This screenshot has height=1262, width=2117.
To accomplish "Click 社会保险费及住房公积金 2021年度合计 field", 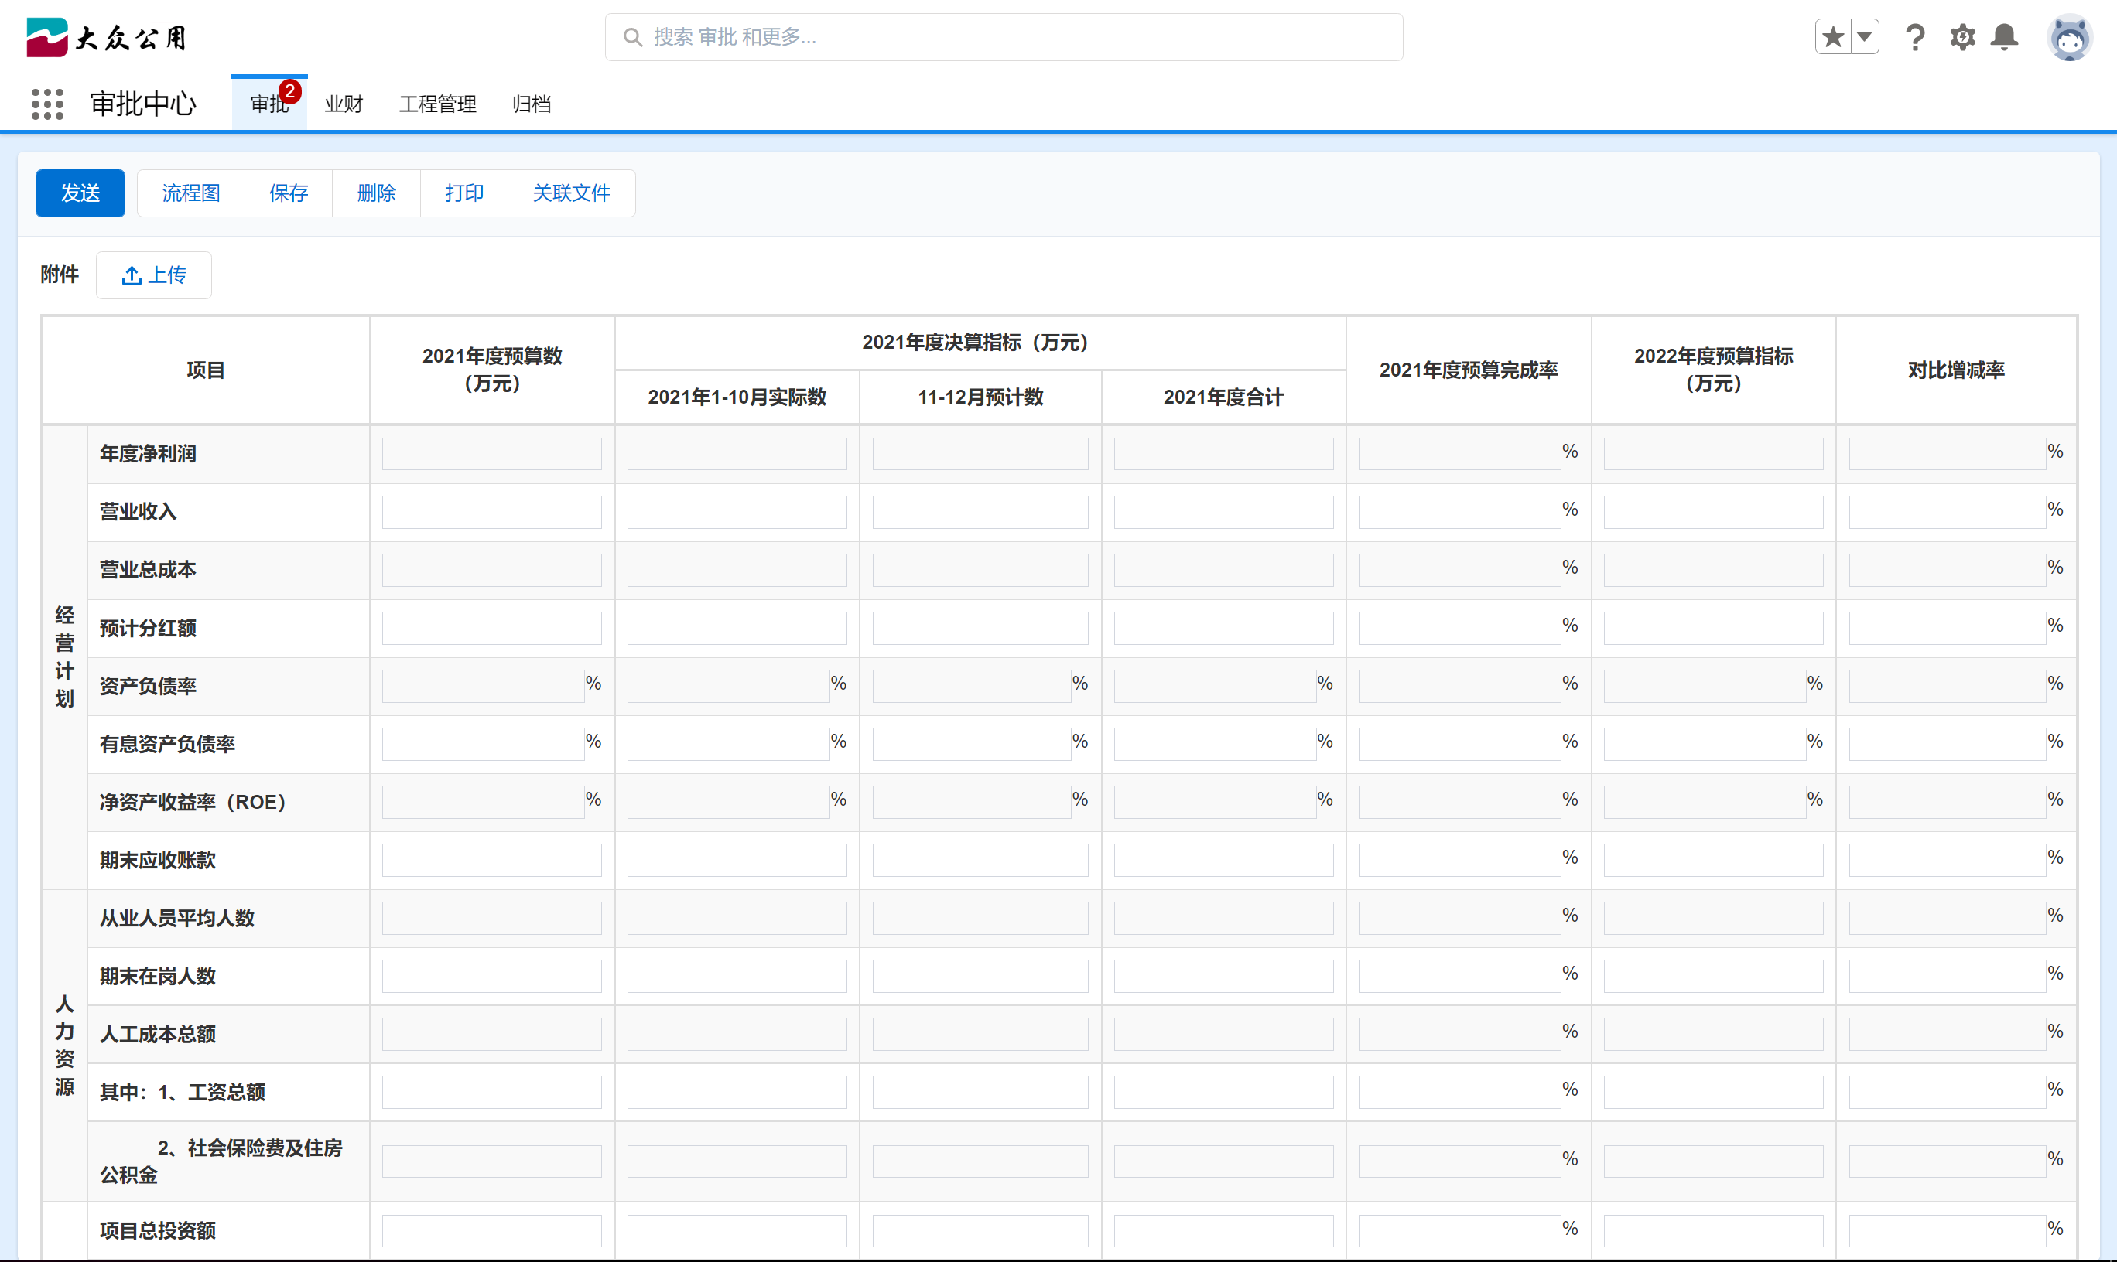I will click(x=1223, y=1161).
